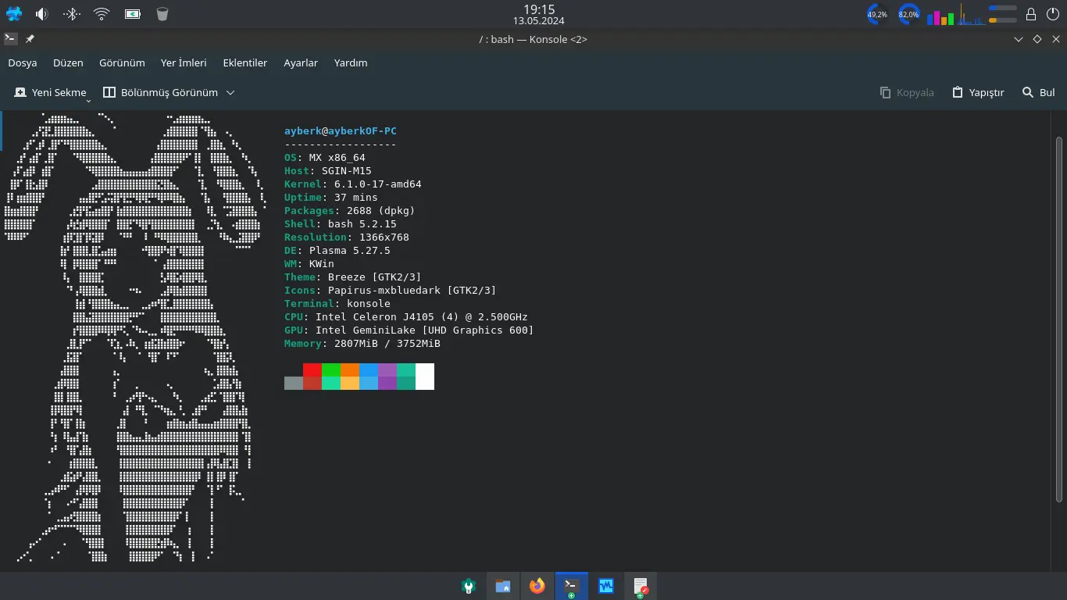Image resolution: width=1067 pixels, height=600 pixels.
Task: Switch to Konsole in the taskbar
Action: [x=571, y=586]
